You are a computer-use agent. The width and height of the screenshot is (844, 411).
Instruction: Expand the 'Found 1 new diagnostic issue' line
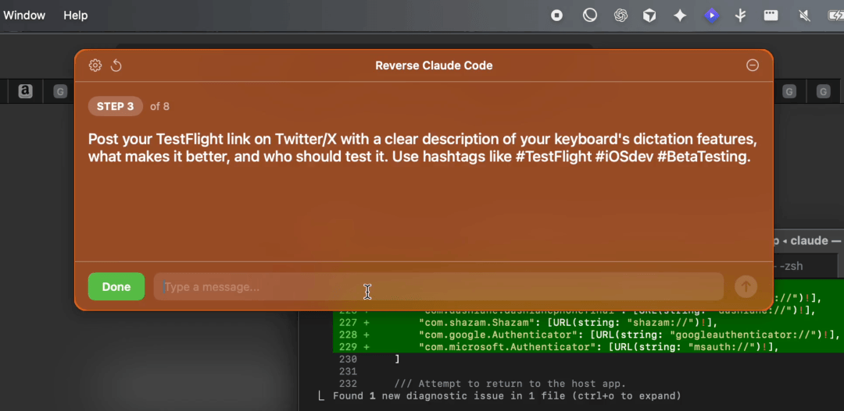click(506, 396)
